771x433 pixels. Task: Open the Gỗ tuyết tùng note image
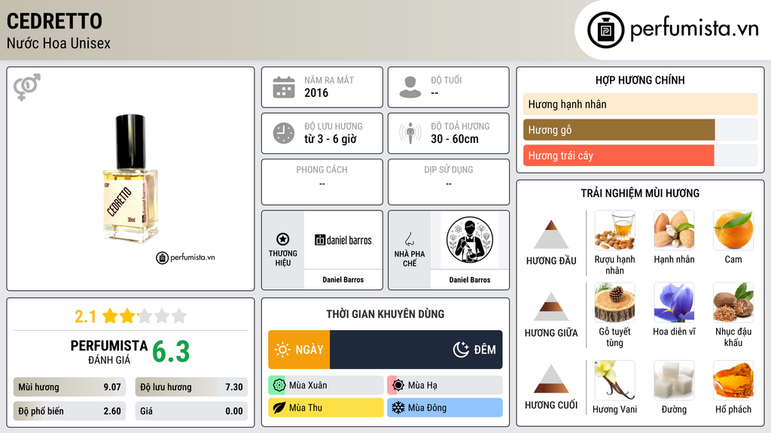pyautogui.click(x=614, y=302)
